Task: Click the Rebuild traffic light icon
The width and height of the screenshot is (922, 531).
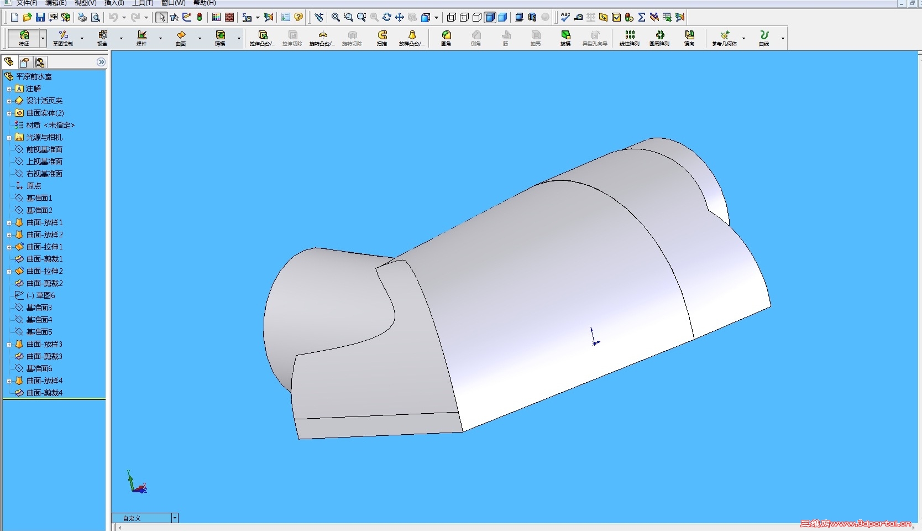Action: [200, 18]
